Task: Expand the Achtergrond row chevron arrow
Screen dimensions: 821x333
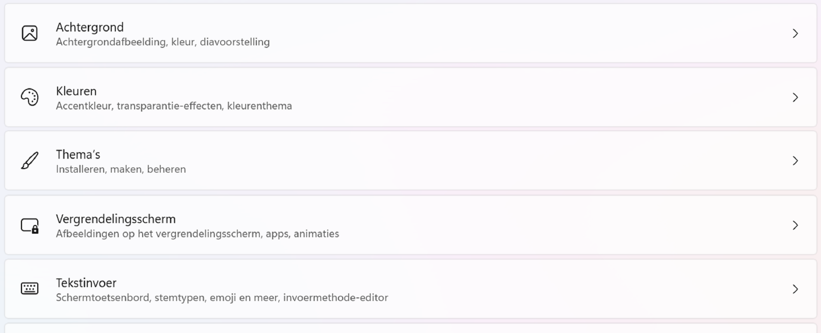Action: tap(795, 33)
